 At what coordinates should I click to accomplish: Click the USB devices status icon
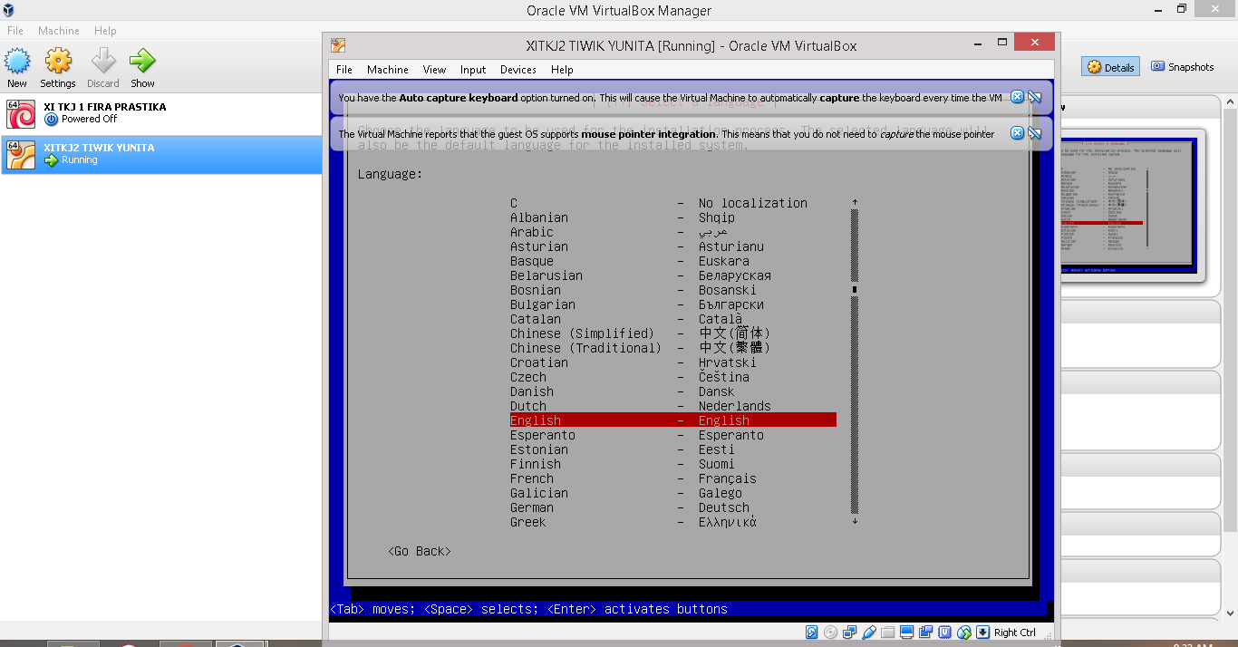(869, 633)
